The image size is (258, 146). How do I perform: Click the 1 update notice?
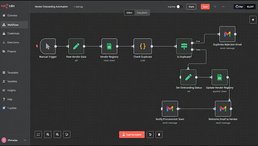[x=14, y=108]
